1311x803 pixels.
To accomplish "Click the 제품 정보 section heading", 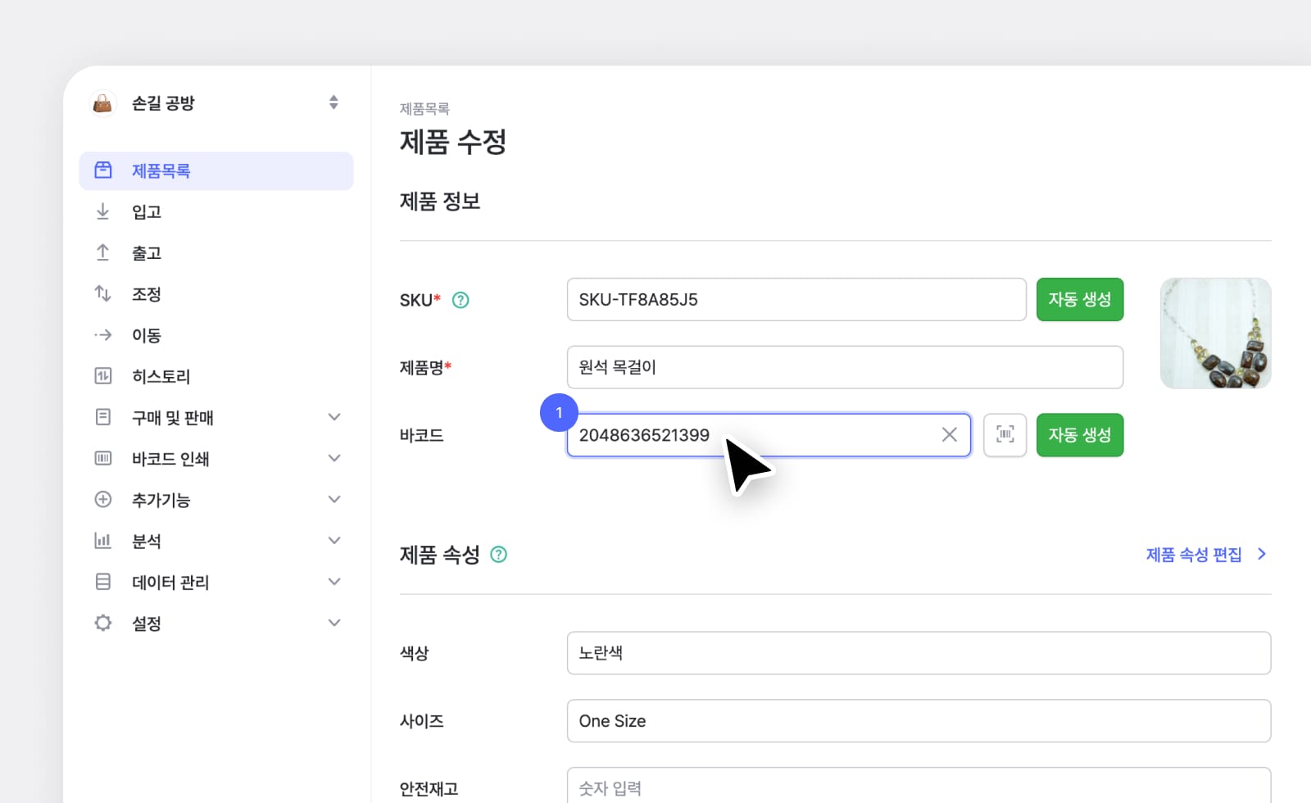I will 440,202.
